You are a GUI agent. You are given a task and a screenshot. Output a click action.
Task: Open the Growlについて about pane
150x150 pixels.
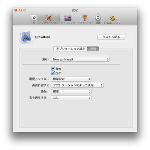pos(112,20)
